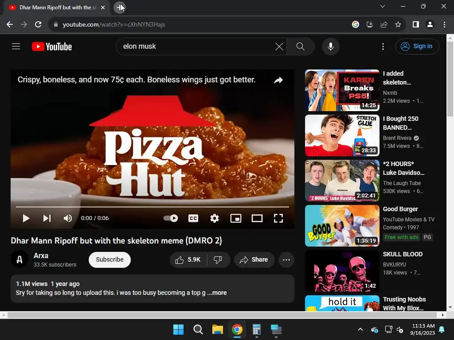Open the Stretch Glue thumbnail
454x340 pixels.
[342, 135]
